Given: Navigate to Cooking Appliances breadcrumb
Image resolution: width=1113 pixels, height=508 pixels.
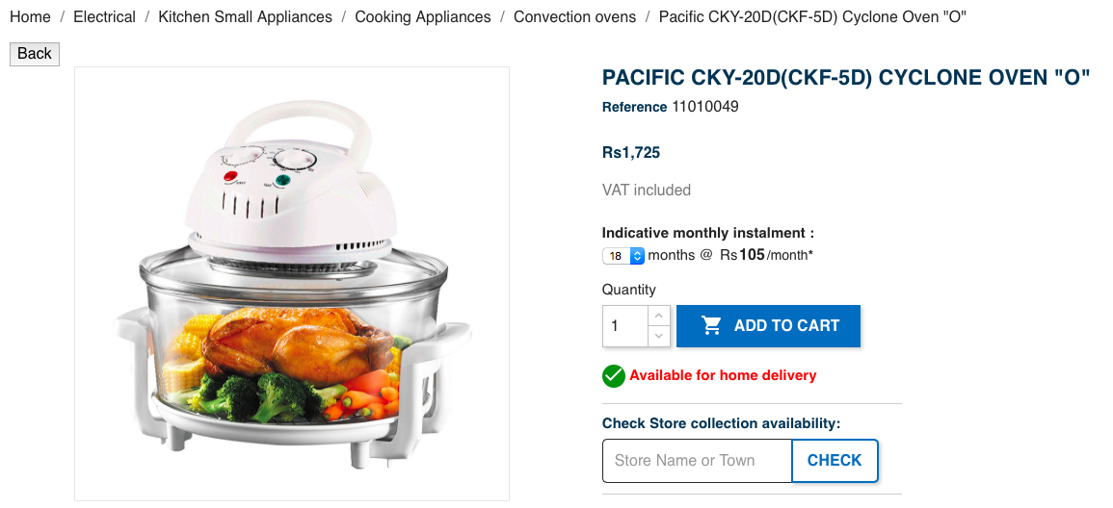Looking at the screenshot, I should tap(422, 17).
